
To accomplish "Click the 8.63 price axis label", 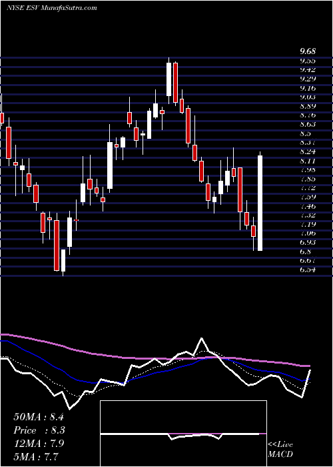I will coord(308,124).
